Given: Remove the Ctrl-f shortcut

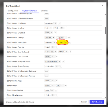Looking at the screenshot, I should pyautogui.click(x=53, y=81).
